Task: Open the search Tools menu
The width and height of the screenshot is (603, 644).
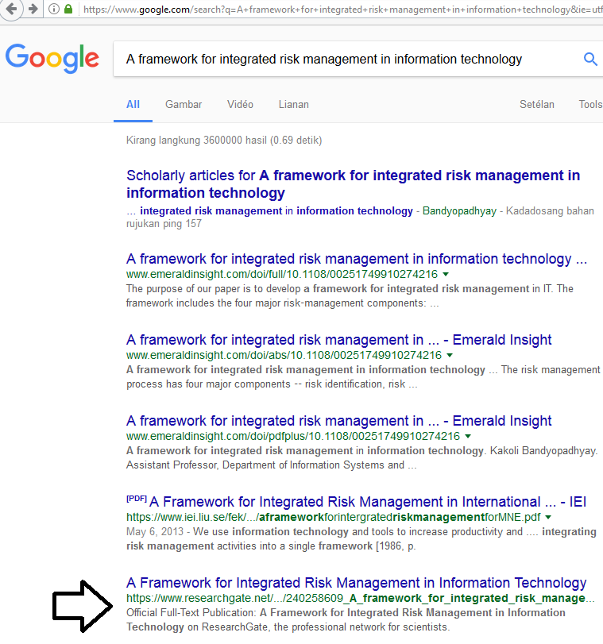Action: pyautogui.click(x=590, y=104)
